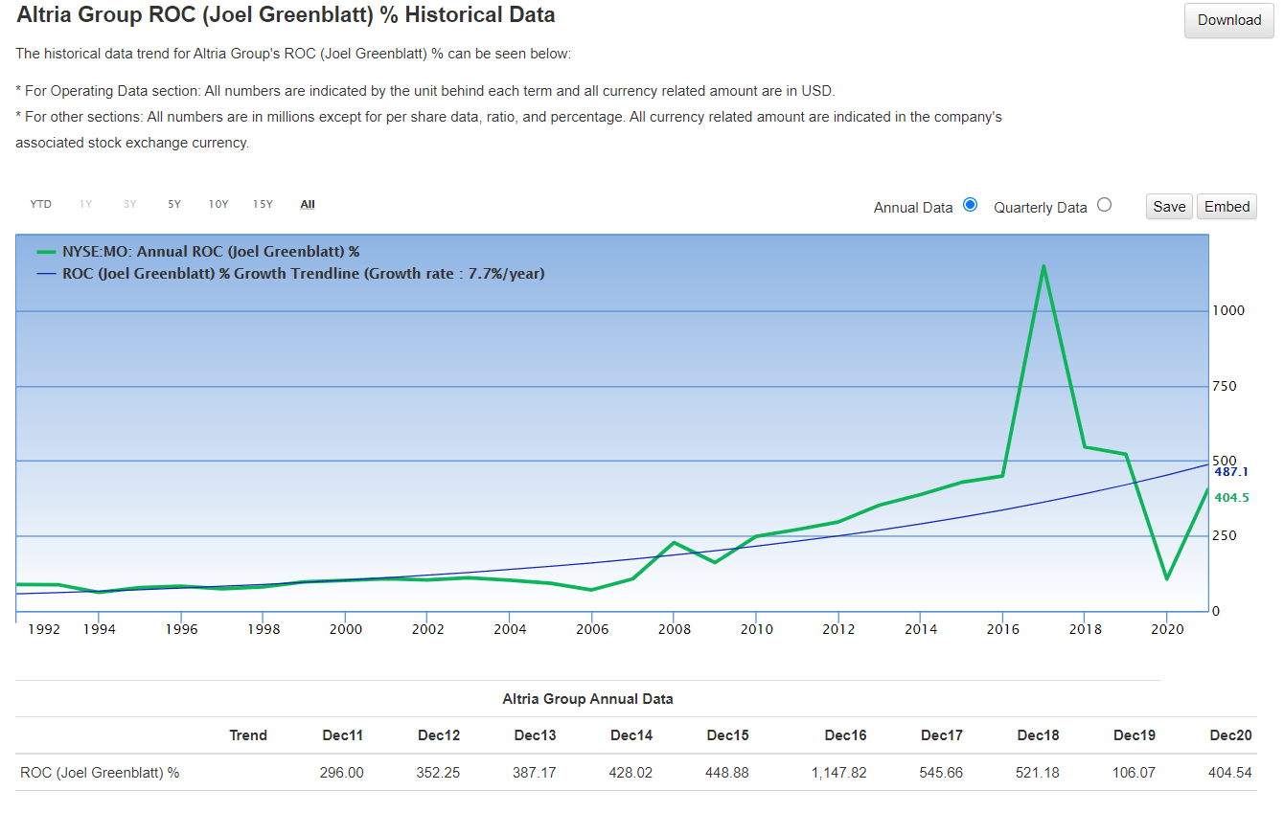Click the Dec17 column header
The height and width of the screenshot is (813, 1284).
pyautogui.click(x=942, y=735)
